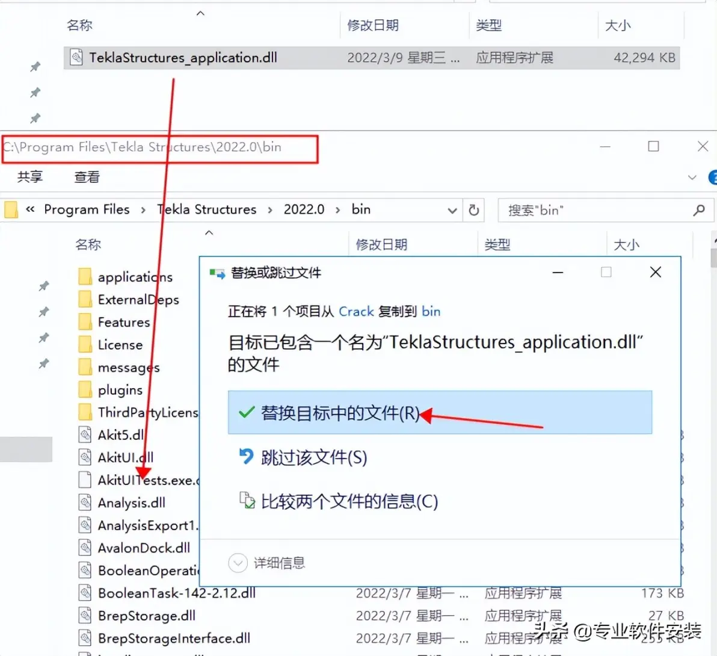This screenshot has height=656, width=717.
Task: Click the Features folder icon
Action: [x=85, y=321]
